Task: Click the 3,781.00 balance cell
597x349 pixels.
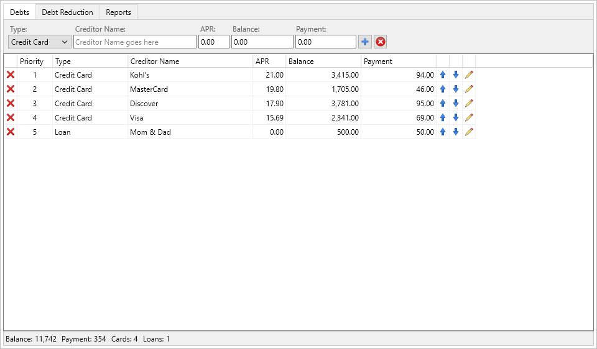Action: [x=323, y=104]
